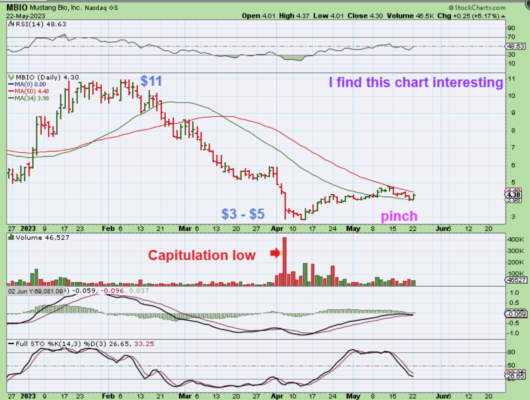The height and width of the screenshot is (400, 530).
Task: Click the 46527 tag on the volume axis
Action: pos(516,280)
